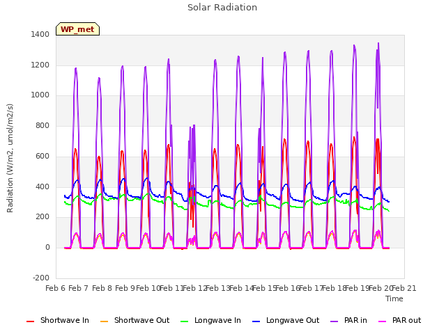Click the PAR in legend label
Screen dimensions: 446x334
coord(355,320)
